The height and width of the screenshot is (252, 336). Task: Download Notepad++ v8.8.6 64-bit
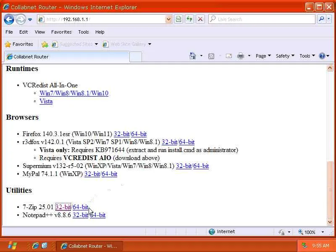click(x=98, y=215)
